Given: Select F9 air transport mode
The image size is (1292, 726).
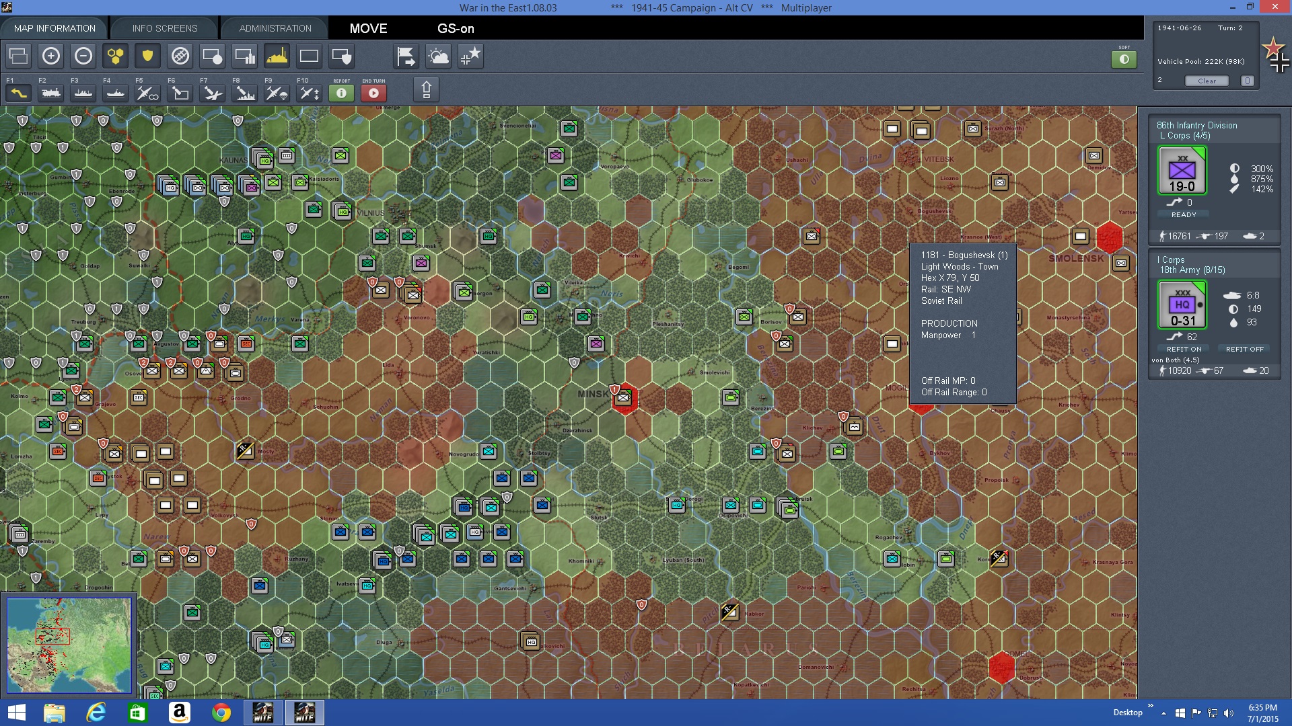Looking at the screenshot, I should coord(277,93).
